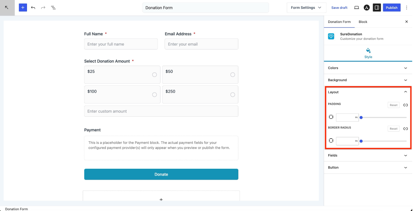Screen dimensions: 413x211
Task: Open the document overview list view
Action: pos(54,8)
